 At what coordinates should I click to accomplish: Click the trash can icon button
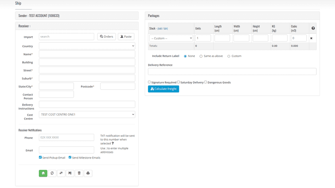(x=79, y=173)
